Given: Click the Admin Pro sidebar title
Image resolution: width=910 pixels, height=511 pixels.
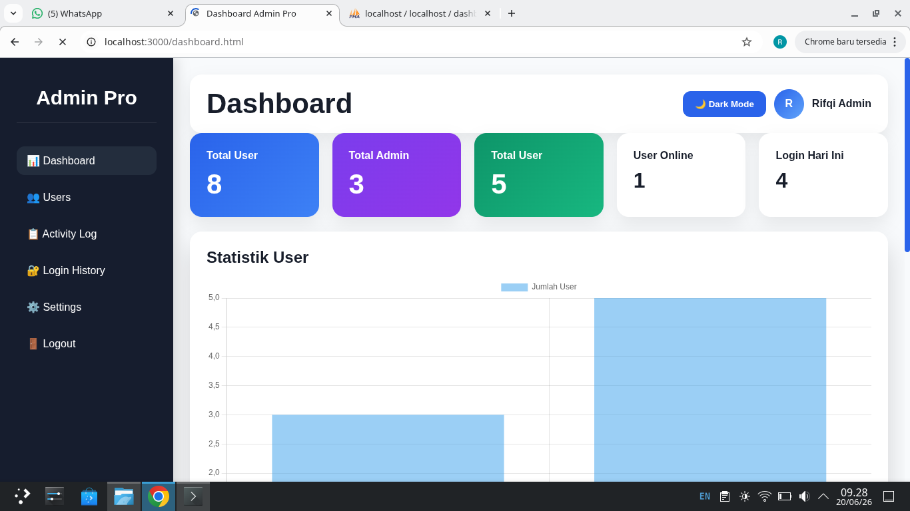Looking at the screenshot, I should click(x=87, y=98).
